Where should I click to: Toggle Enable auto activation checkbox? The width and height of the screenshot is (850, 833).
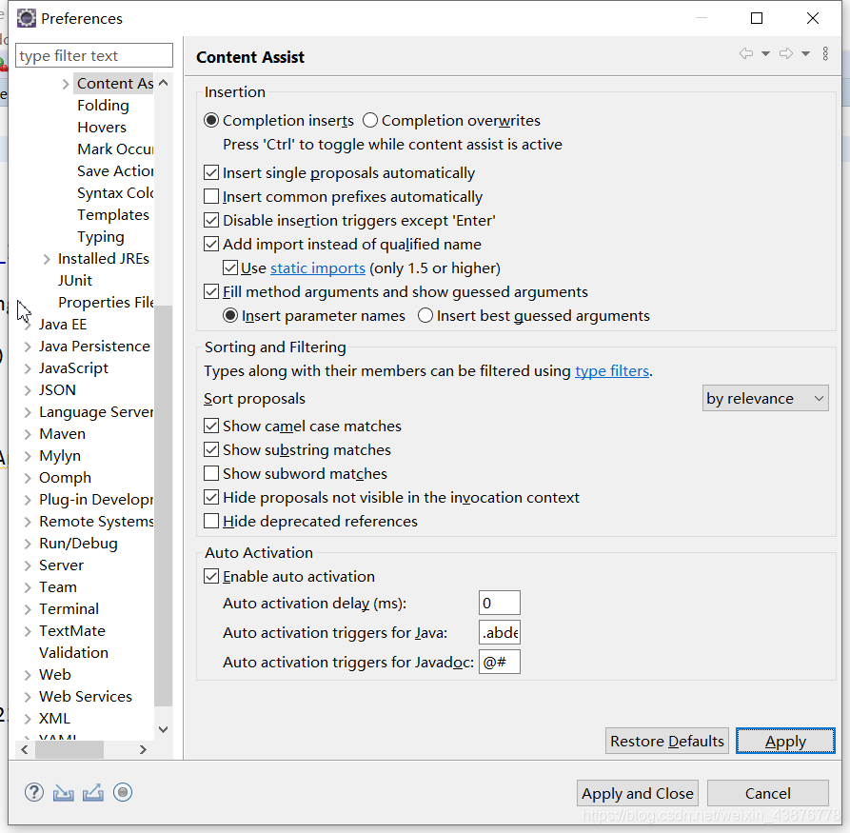pos(211,576)
